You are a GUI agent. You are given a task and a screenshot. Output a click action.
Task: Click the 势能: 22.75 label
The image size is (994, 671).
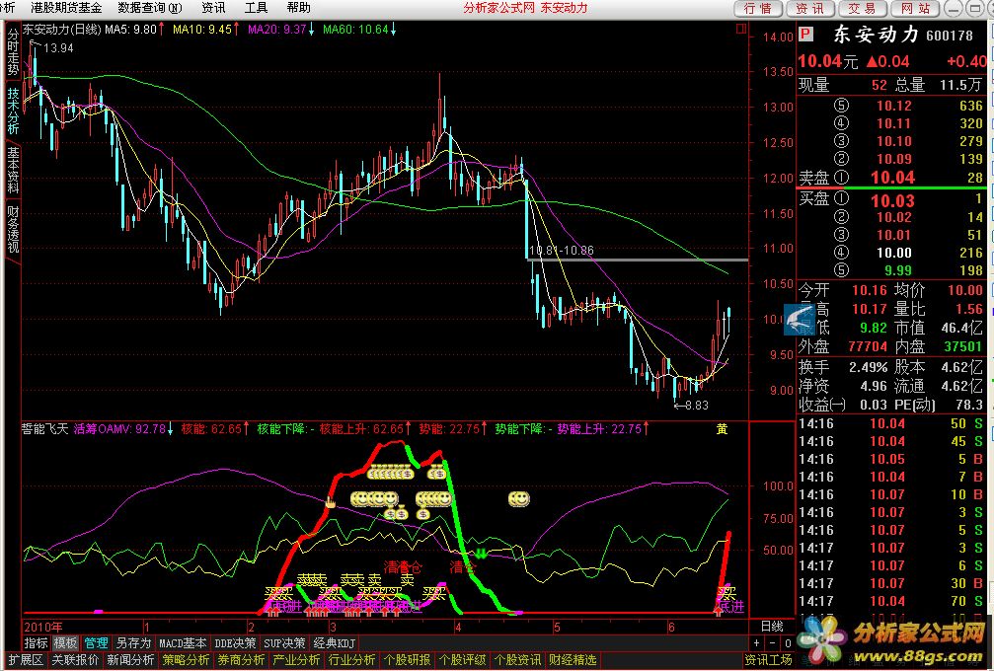(x=454, y=429)
